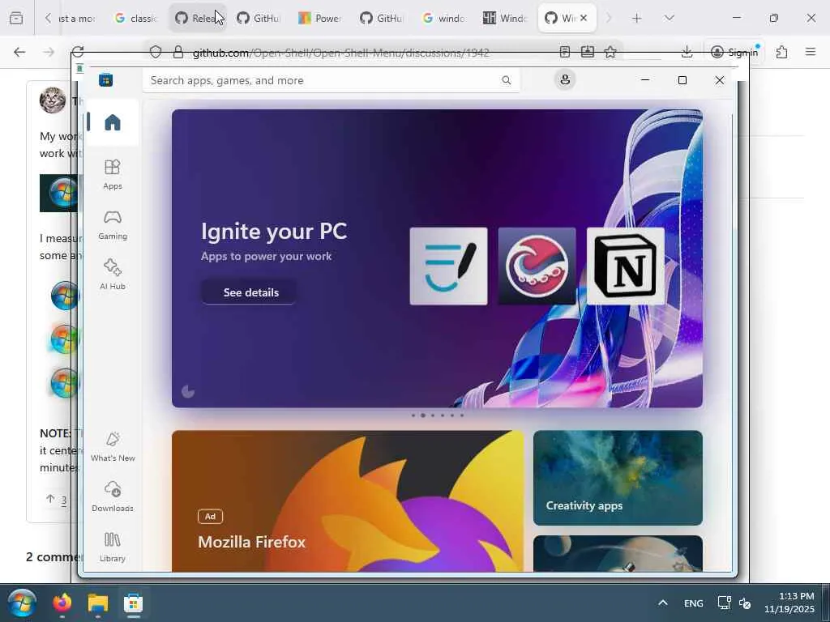
Task: Bookmark page with star icon in Firefox
Action: point(610,52)
